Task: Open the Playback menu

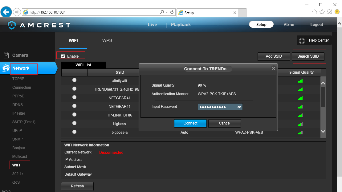Action: click(x=181, y=25)
